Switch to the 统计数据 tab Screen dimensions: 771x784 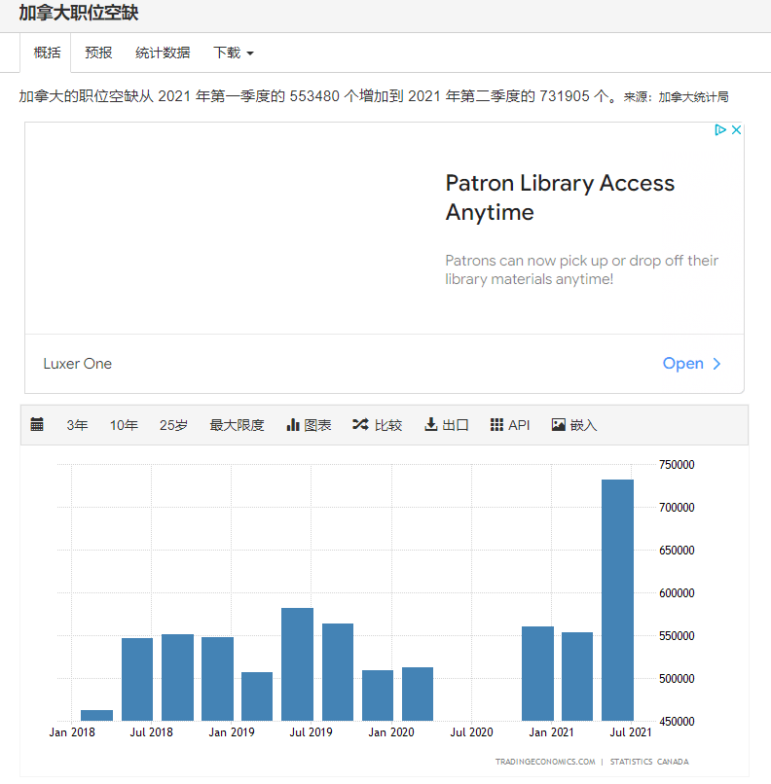[163, 53]
